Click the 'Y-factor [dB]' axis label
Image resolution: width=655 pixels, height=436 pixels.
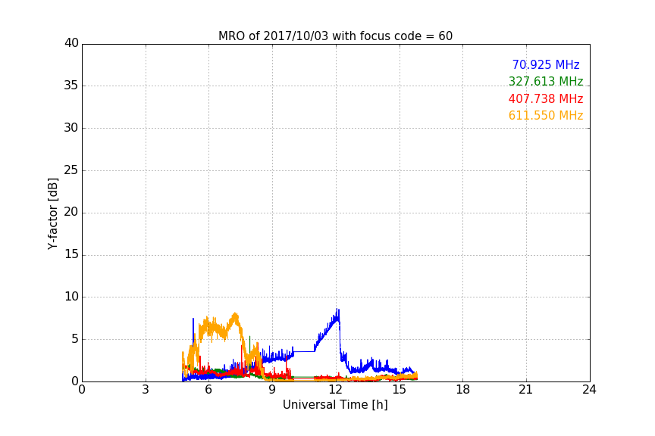point(52,213)
